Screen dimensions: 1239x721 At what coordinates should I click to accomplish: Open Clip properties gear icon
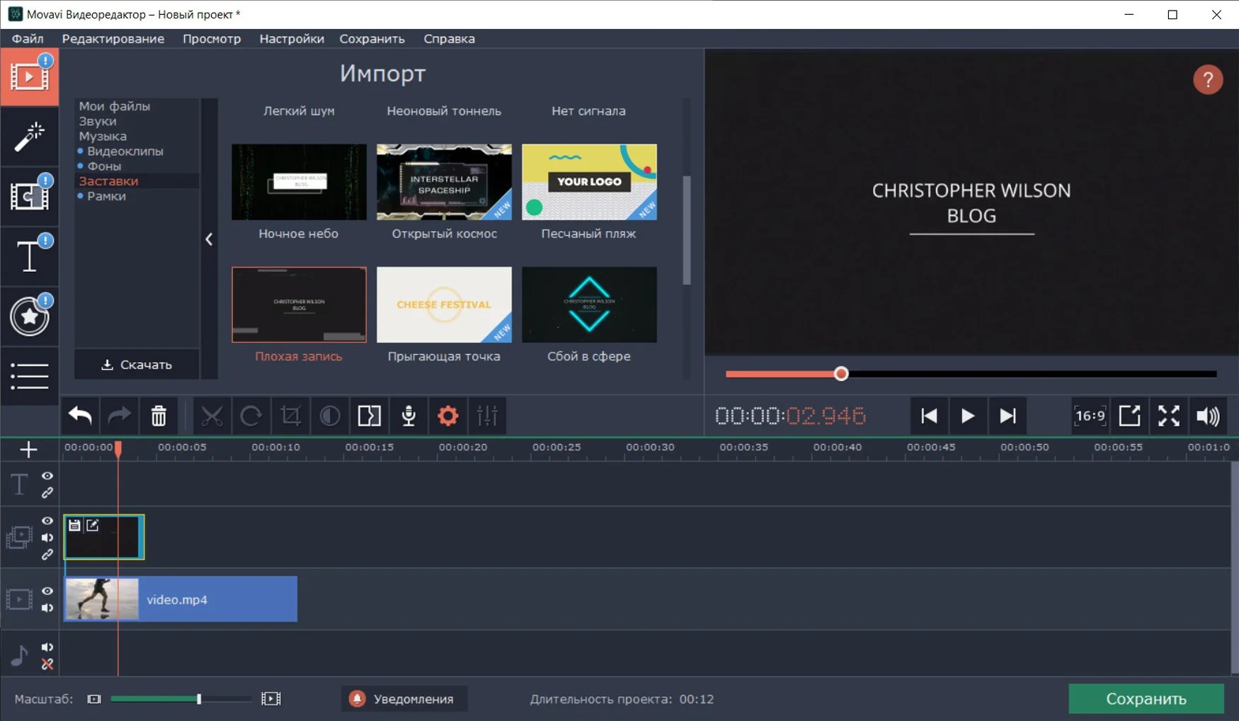(x=448, y=416)
